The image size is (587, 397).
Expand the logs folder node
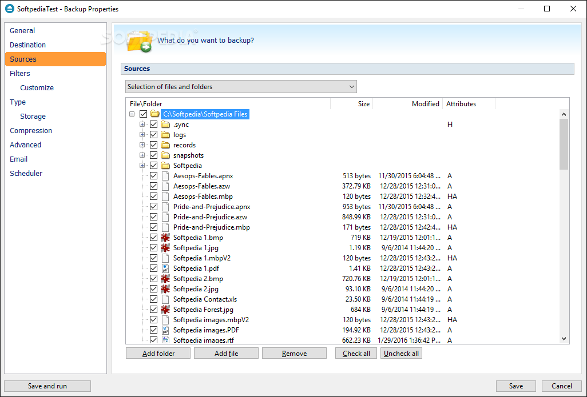(x=142, y=135)
